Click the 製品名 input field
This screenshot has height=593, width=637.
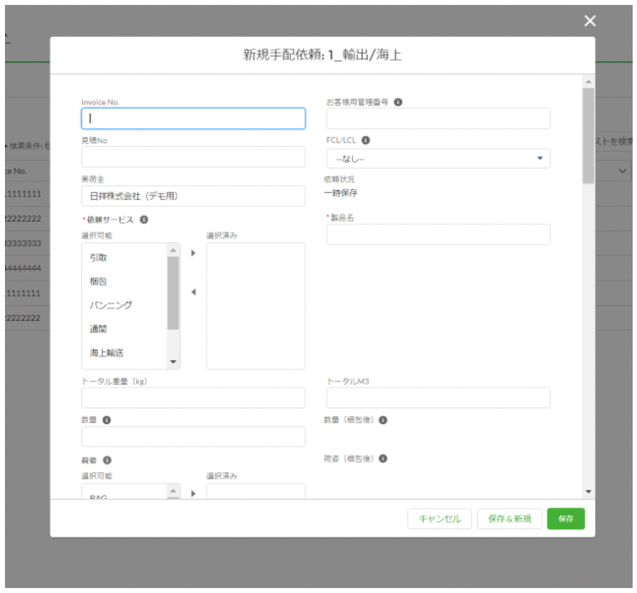click(438, 234)
